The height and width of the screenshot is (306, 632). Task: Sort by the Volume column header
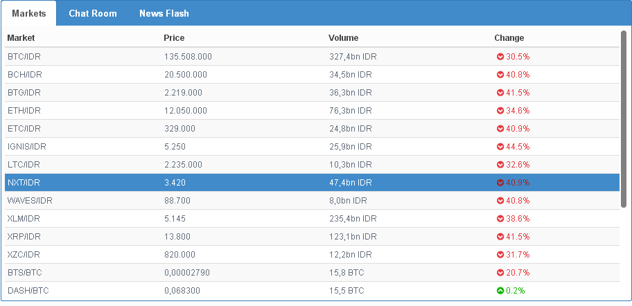(x=343, y=38)
